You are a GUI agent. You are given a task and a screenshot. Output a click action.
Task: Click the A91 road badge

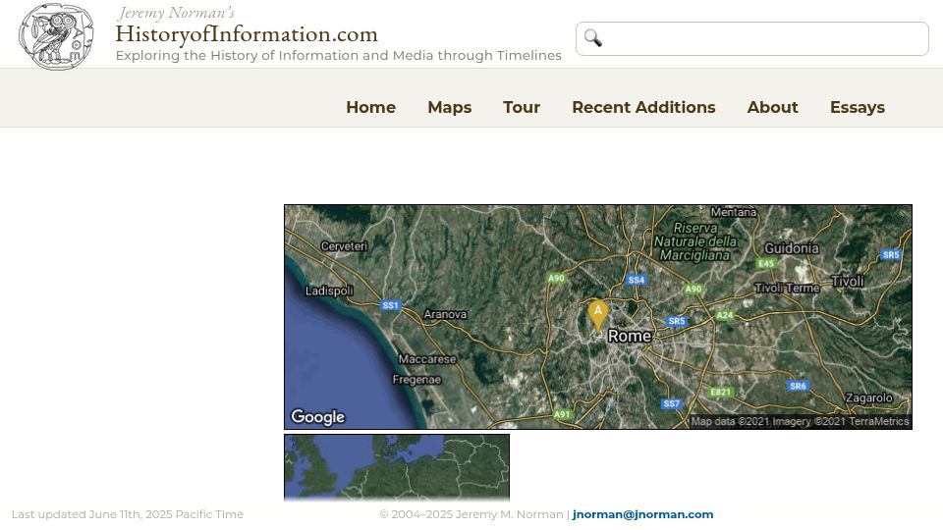tap(562, 414)
